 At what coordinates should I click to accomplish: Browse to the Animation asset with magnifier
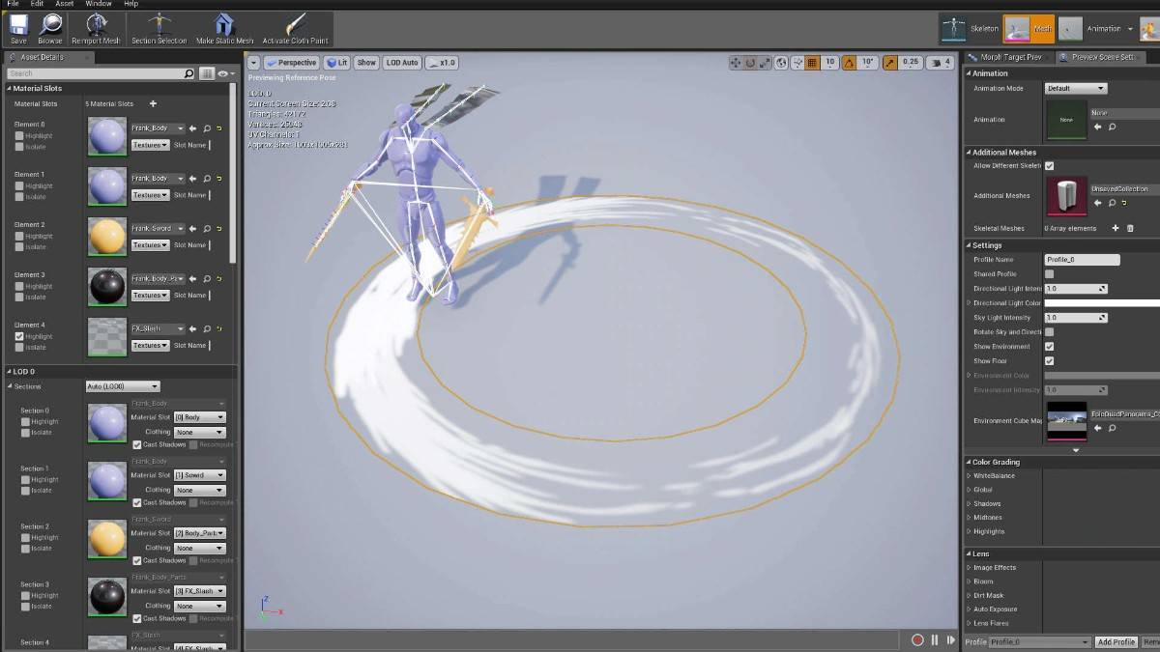point(1112,127)
